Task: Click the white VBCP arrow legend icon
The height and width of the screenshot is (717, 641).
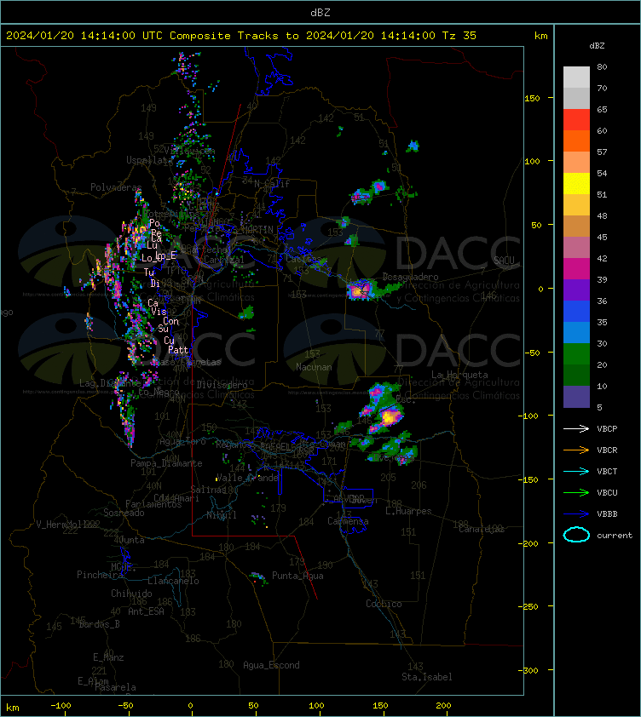Action: pyautogui.click(x=576, y=428)
